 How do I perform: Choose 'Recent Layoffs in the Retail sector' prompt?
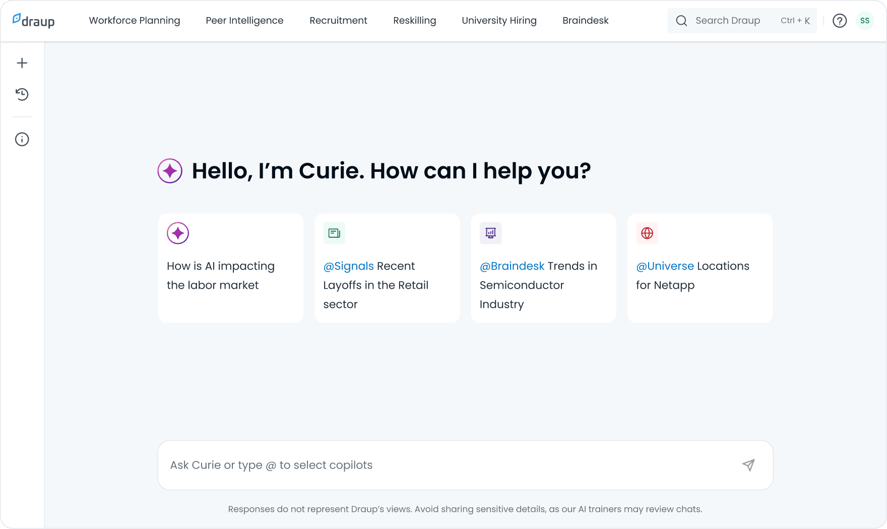click(x=387, y=268)
